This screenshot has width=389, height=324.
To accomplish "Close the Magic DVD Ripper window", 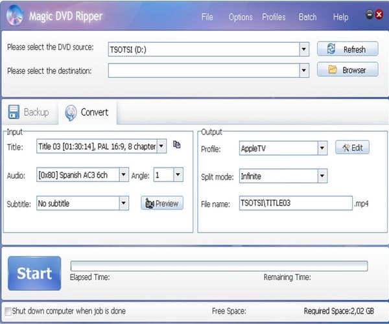I will click(379, 14).
